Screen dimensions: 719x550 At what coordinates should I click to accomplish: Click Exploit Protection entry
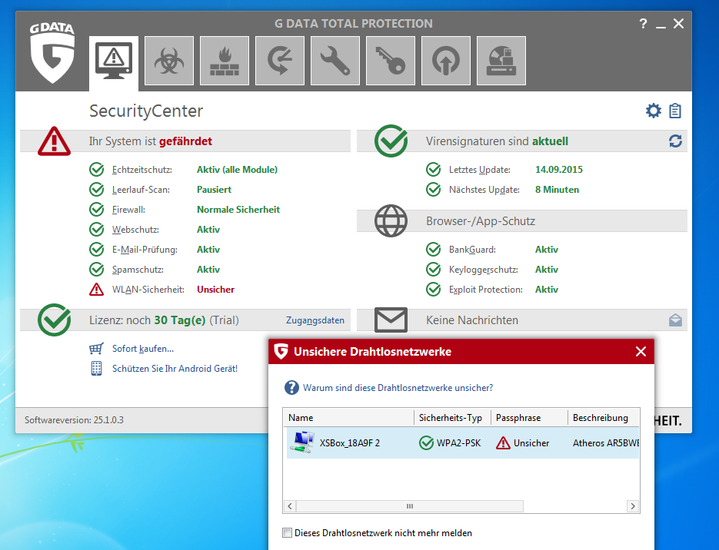tap(485, 290)
